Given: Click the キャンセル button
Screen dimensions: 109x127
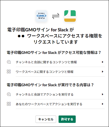Looking at the screenshot, I should (46, 119).
